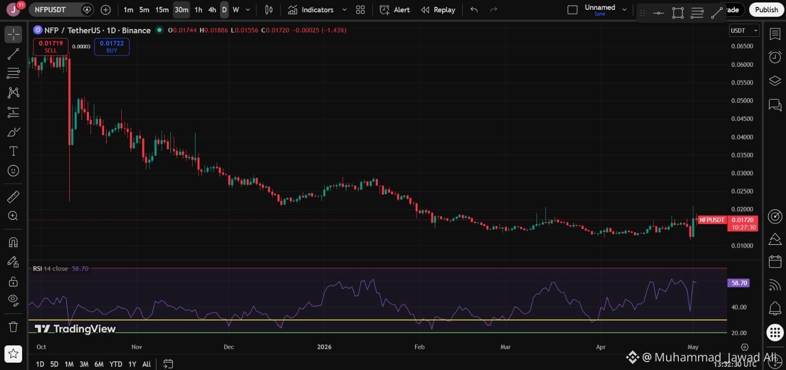The width and height of the screenshot is (786, 370).
Task: Open the calendar icon in right sidebar
Action: tap(775, 261)
